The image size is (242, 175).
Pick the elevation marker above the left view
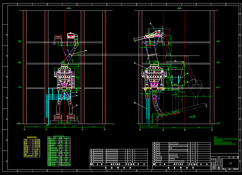69,8
